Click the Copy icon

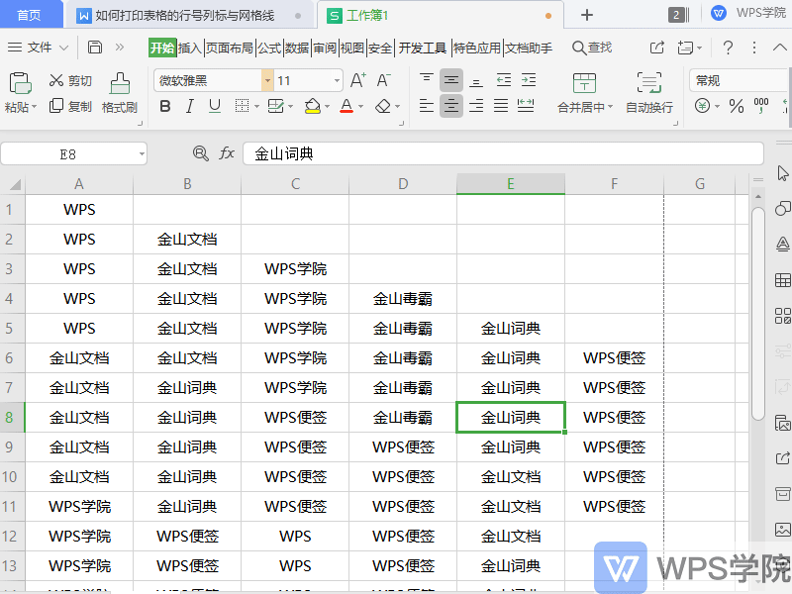click(56, 106)
